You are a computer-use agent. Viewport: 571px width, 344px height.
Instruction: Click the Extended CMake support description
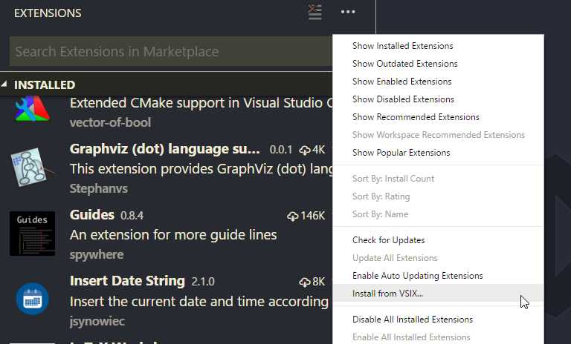(x=201, y=104)
